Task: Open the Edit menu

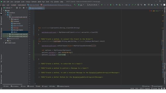Action: (x=8, y=2)
